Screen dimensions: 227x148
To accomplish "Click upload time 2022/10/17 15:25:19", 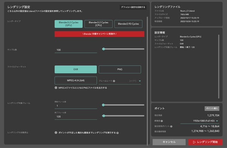I will click(x=190, y=18).
